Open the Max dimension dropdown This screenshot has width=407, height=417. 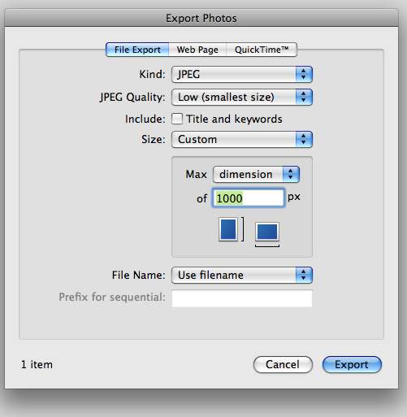(x=256, y=174)
